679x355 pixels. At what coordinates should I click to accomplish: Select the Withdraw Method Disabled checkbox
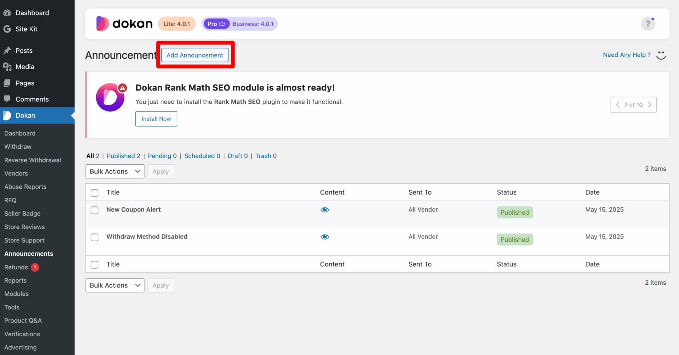(94, 237)
